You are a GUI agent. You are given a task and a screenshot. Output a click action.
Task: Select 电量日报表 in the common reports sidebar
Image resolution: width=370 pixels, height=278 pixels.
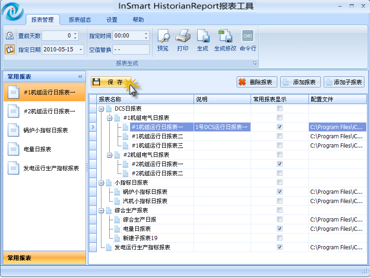click(44, 149)
